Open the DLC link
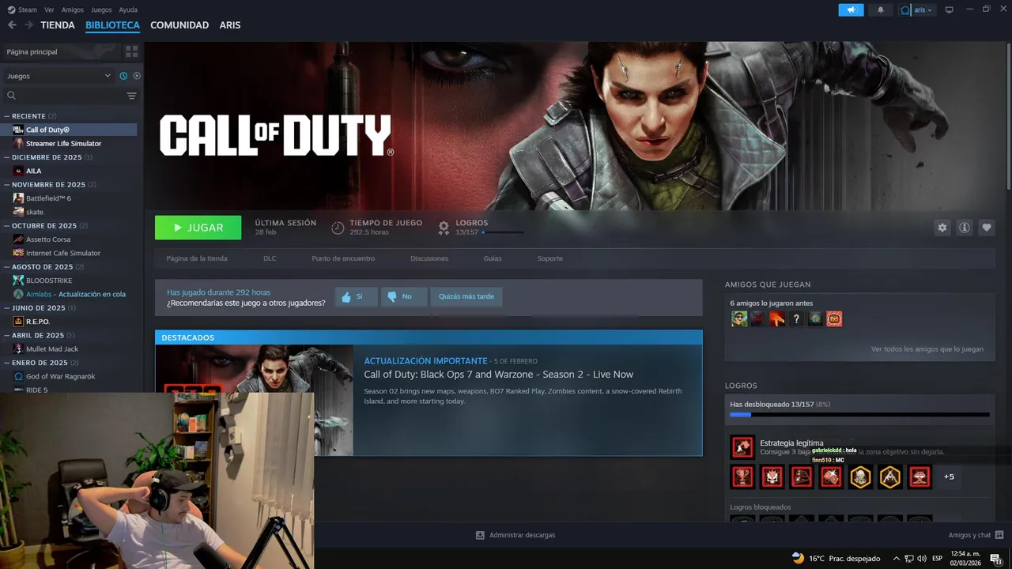This screenshot has height=569, width=1012. pos(270,258)
